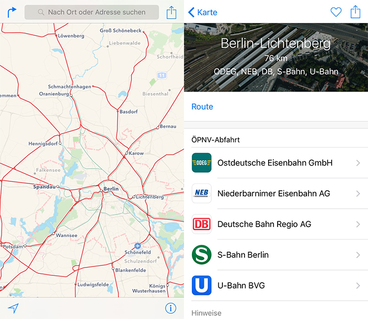Tap the directions arrow icon
The height and width of the screenshot is (319, 368).
tap(12, 12)
